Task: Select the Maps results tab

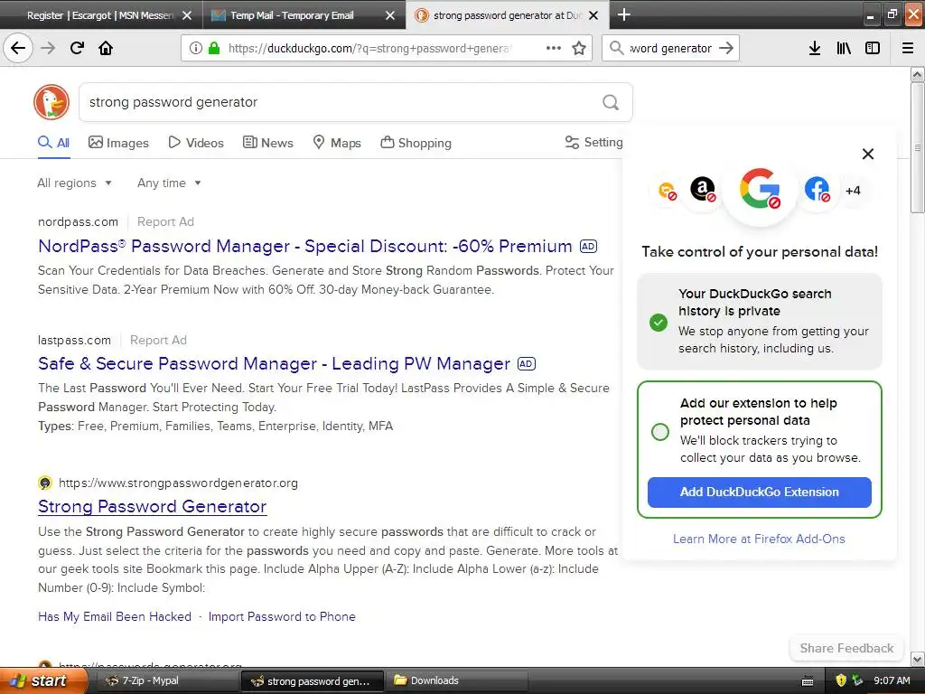Action: 336,143
